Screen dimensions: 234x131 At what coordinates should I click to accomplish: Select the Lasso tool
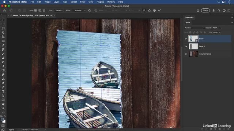click(x=3, y=28)
